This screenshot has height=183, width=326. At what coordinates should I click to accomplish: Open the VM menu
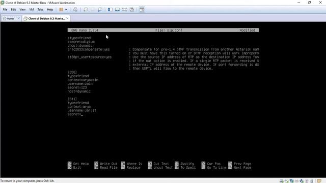(32, 10)
